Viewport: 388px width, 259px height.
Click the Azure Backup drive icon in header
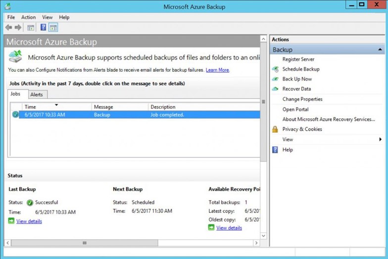point(15,56)
